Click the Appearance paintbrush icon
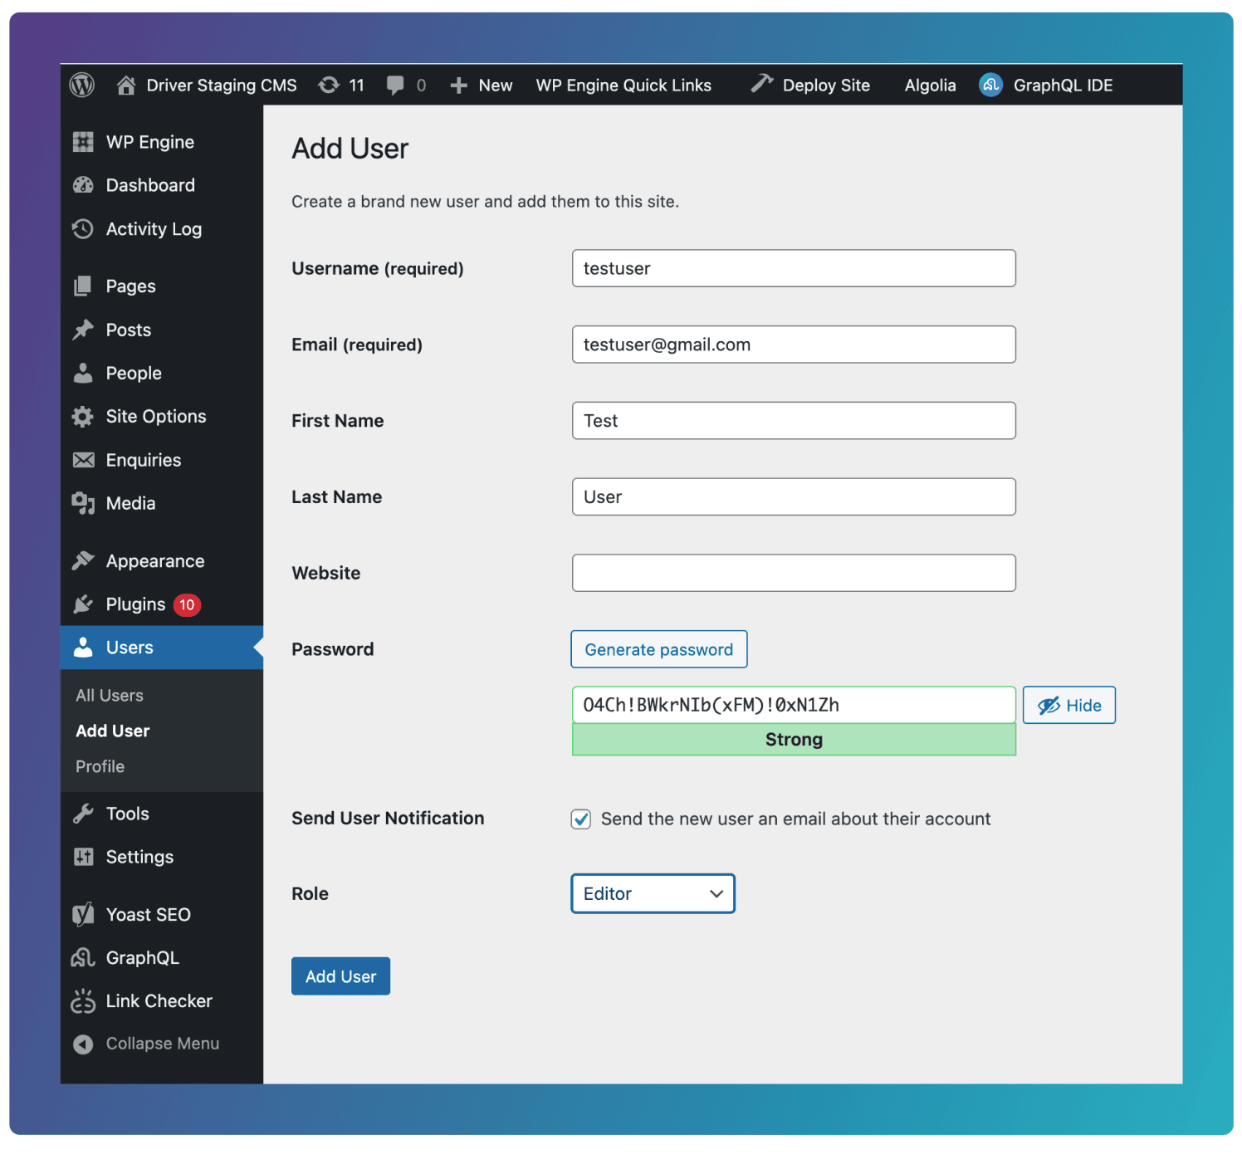1242x1154 pixels. [83, 561]
